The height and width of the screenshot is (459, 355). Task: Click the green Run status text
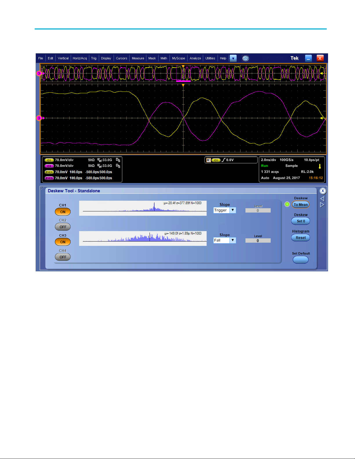265,166
